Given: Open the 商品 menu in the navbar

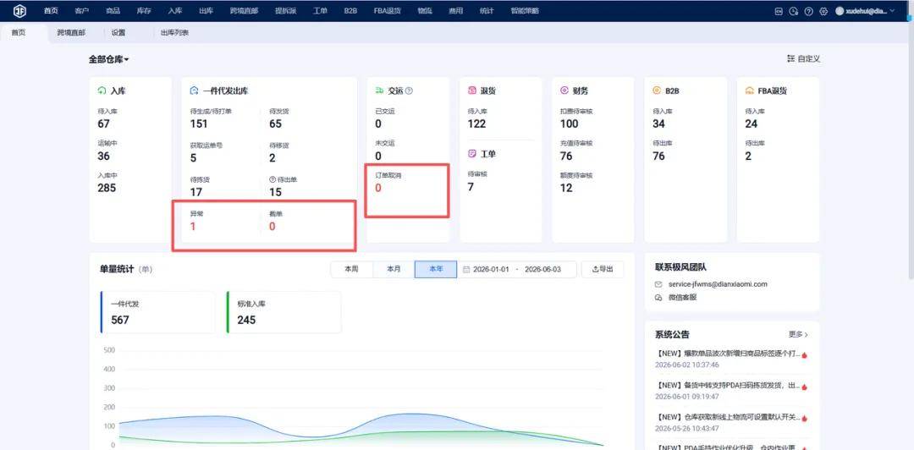Looking at the screenshot, I should point(113,11).
